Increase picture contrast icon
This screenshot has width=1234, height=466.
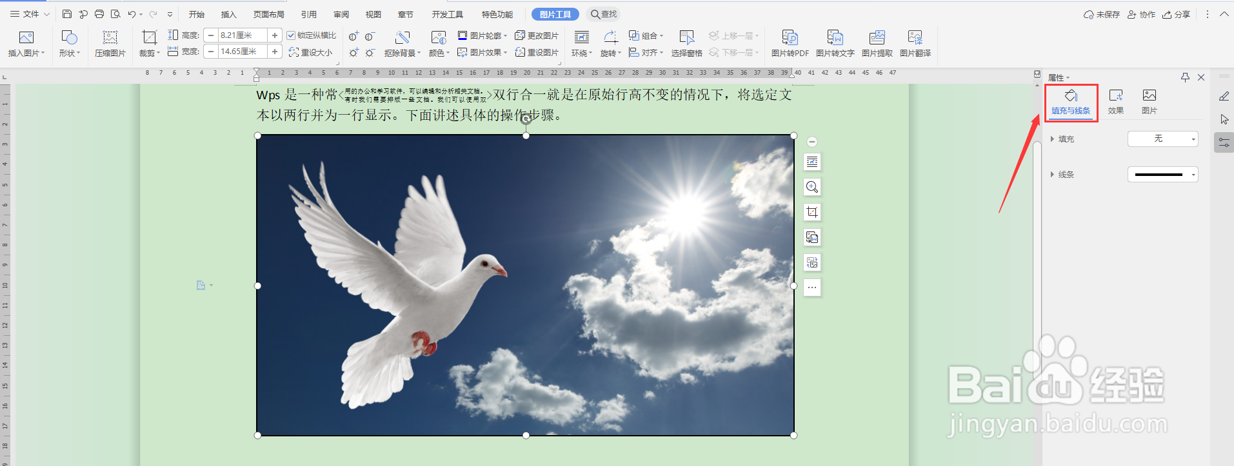pos(353,36)
